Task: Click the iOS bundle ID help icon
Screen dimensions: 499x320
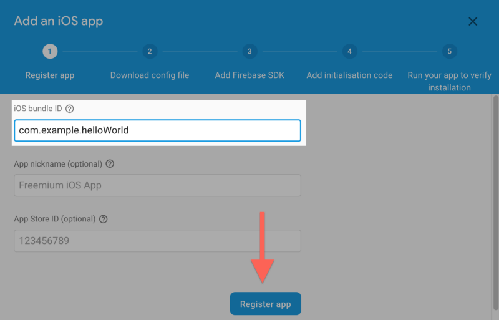Action: tap(69, 109)
